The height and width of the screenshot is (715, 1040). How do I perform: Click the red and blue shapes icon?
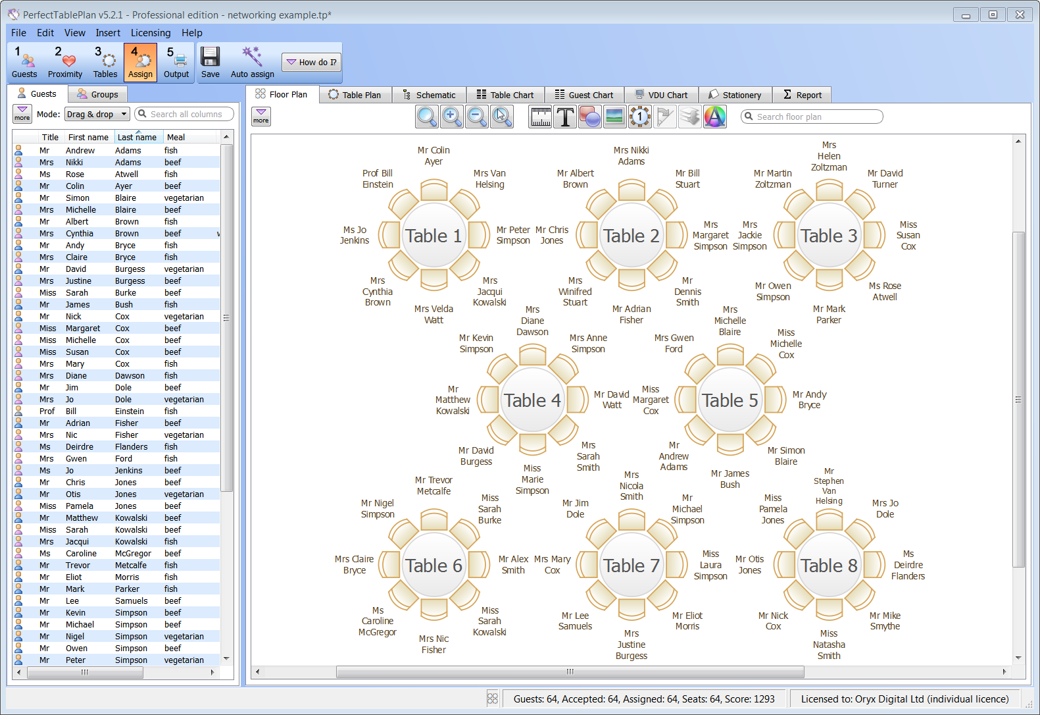click(x=590, y=117)
